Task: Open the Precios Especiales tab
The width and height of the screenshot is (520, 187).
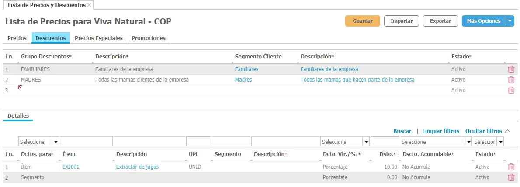Action: 99,38
